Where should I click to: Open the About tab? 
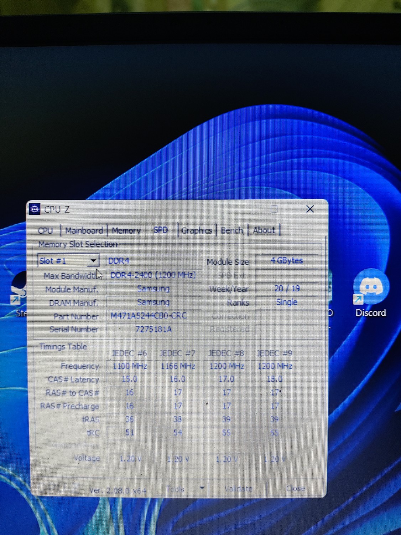(x=264, y=230)
